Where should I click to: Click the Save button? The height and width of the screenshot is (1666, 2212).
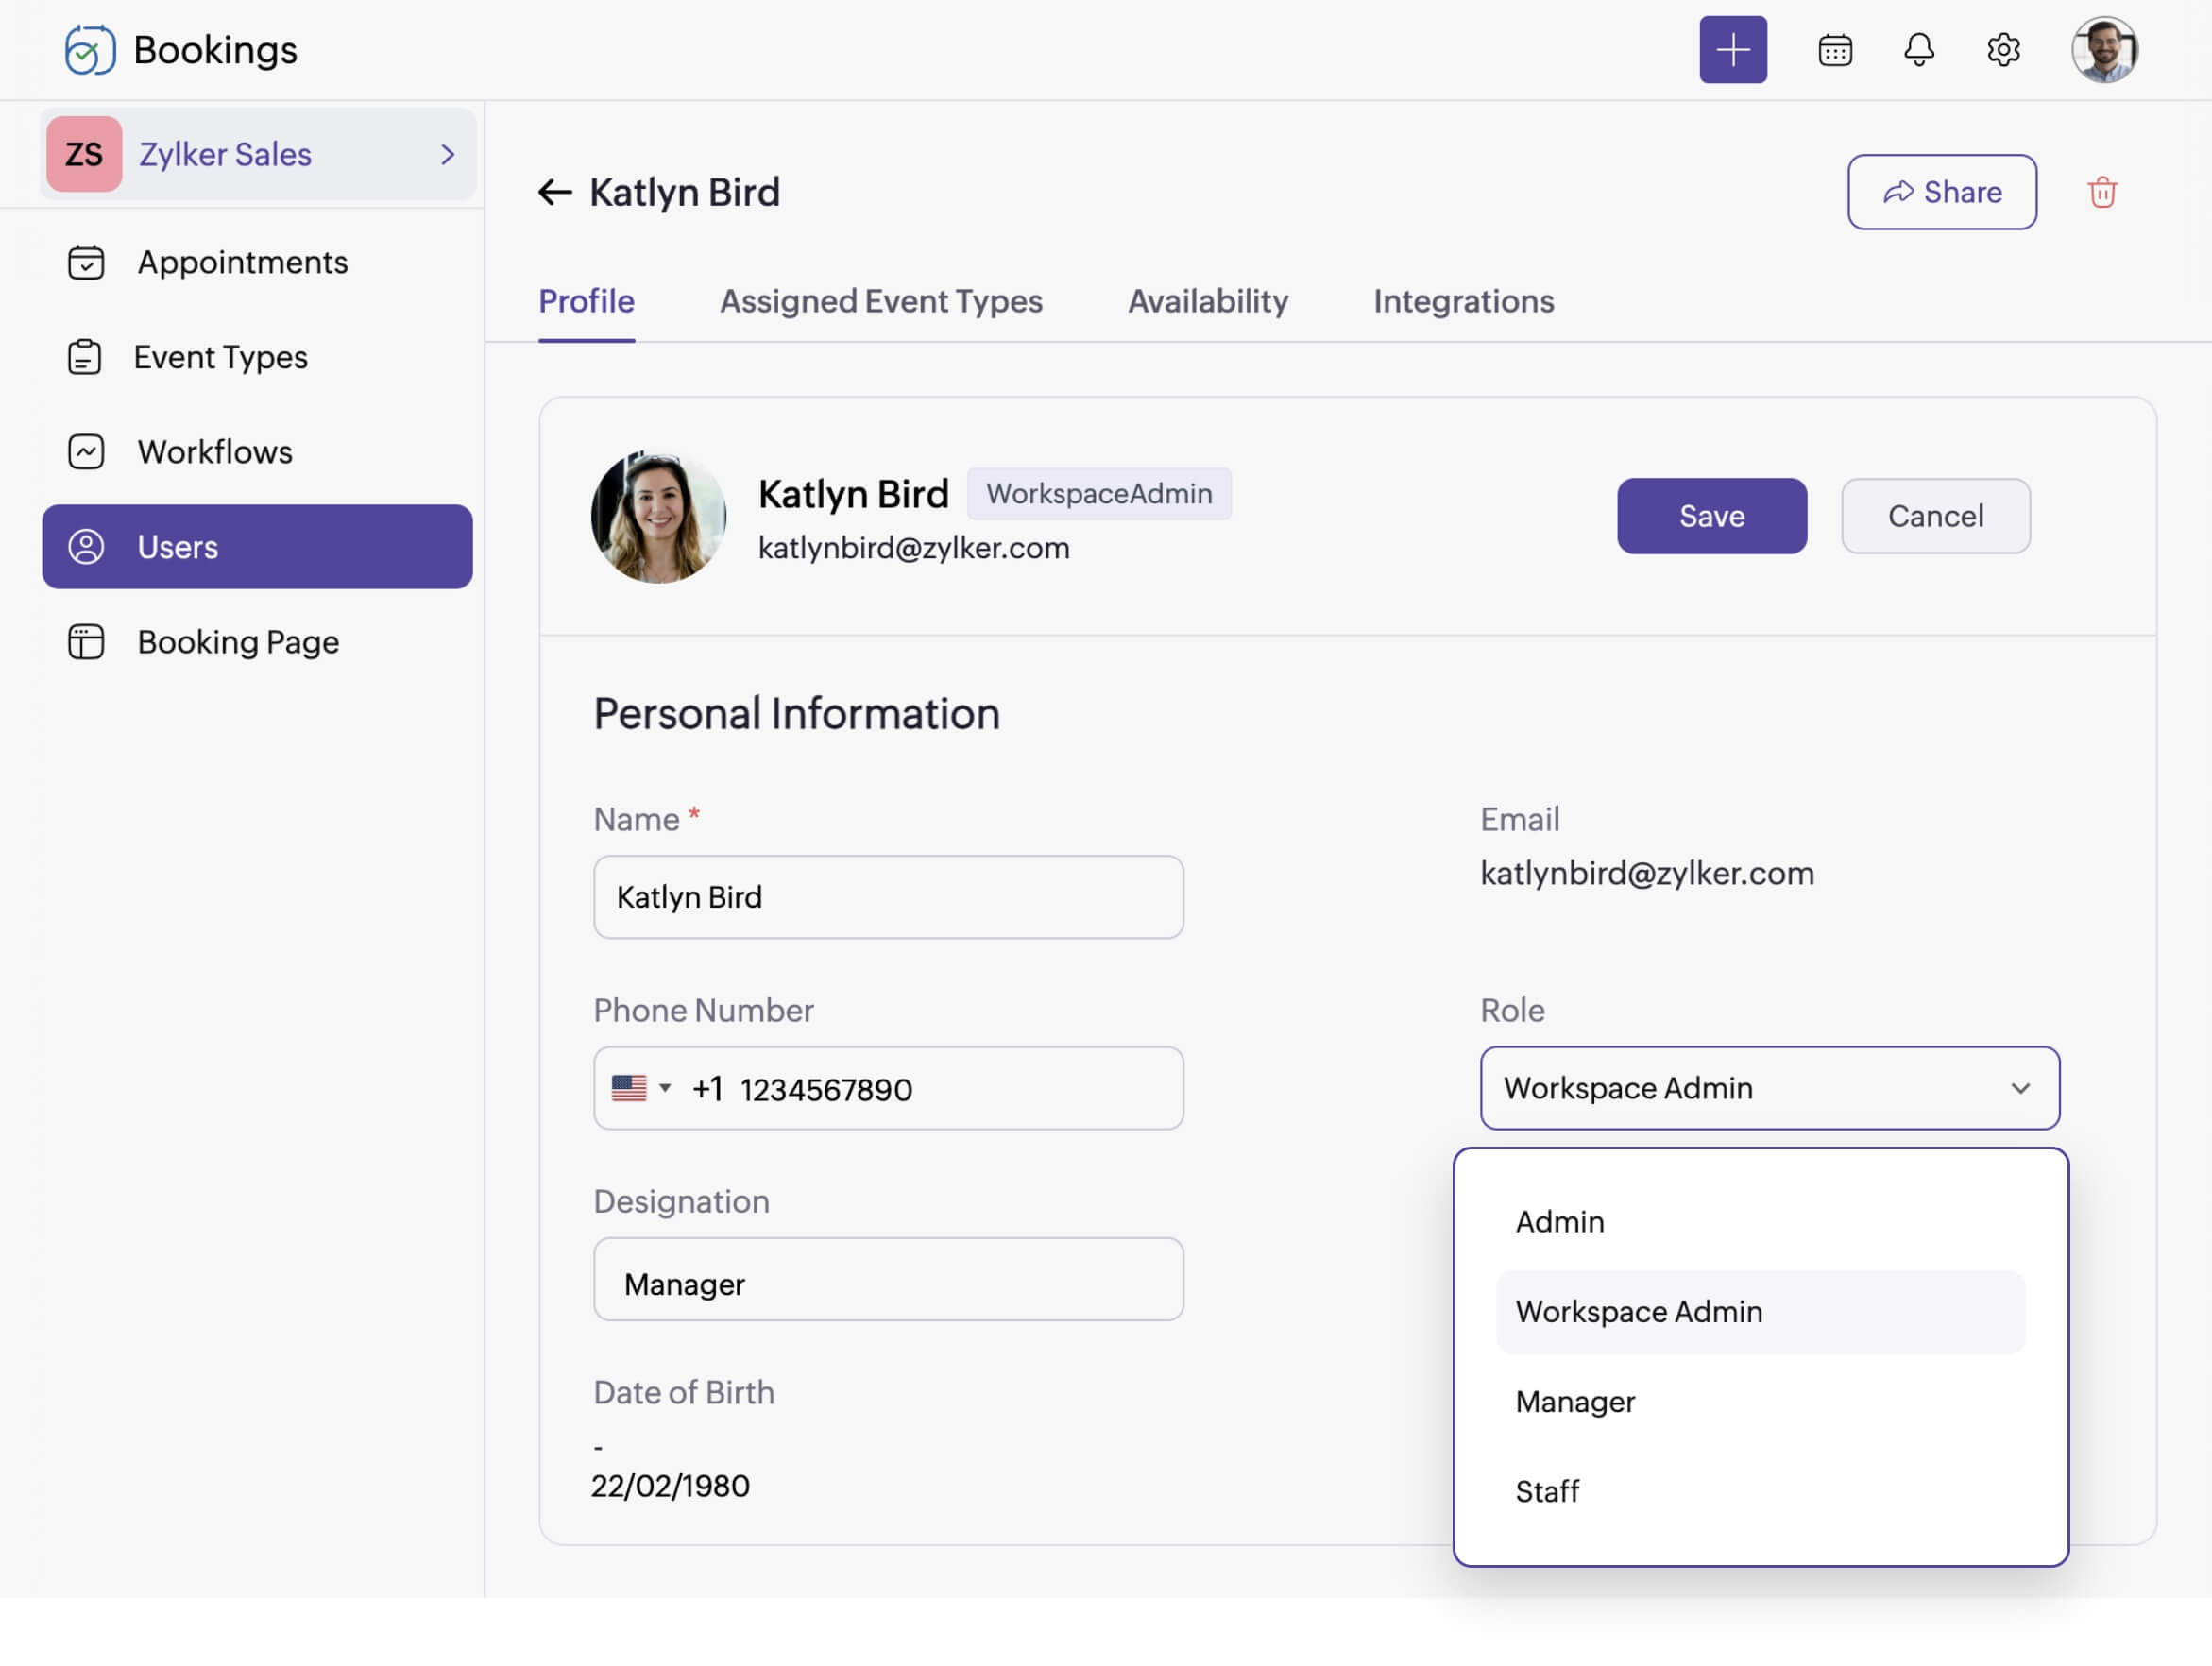click(1711, 516)
